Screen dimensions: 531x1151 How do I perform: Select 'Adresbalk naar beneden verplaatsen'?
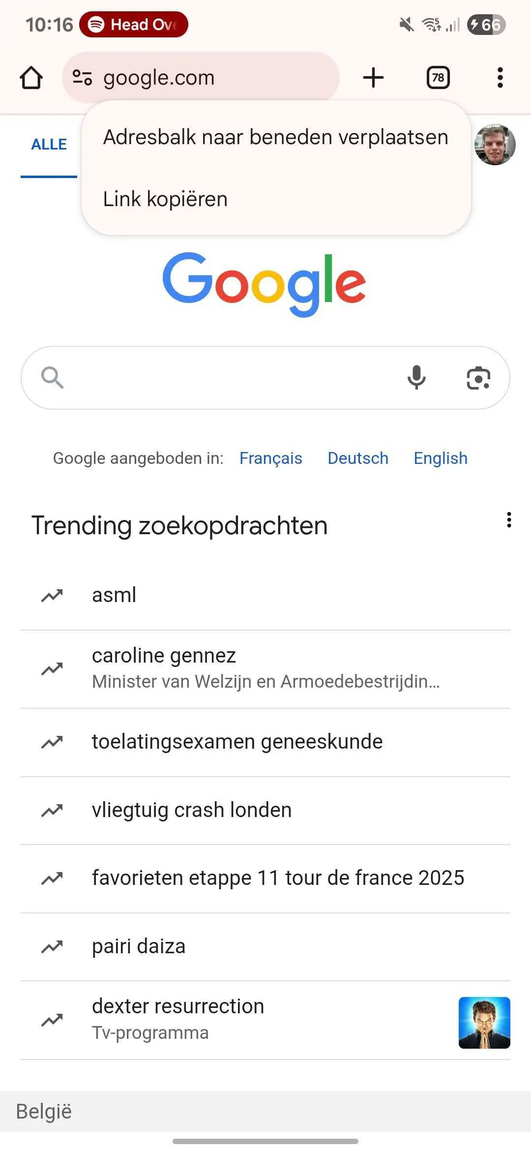pyautogui.click(x=275, y=137)
